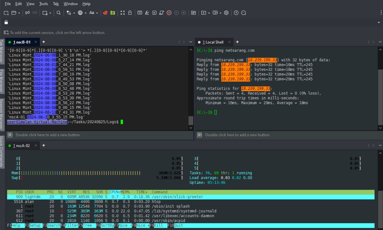Open the View menu
Image resolution: width=383 pixels, height=230 pixels.
click(30, 4)
